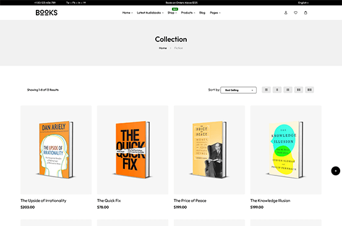Open the Sort by Best Selling dropdown
Screen dimensions: 342x226
click(238, 90)
